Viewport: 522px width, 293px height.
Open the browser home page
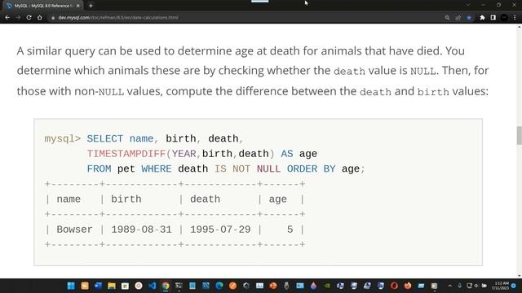(x=40, y=18)
